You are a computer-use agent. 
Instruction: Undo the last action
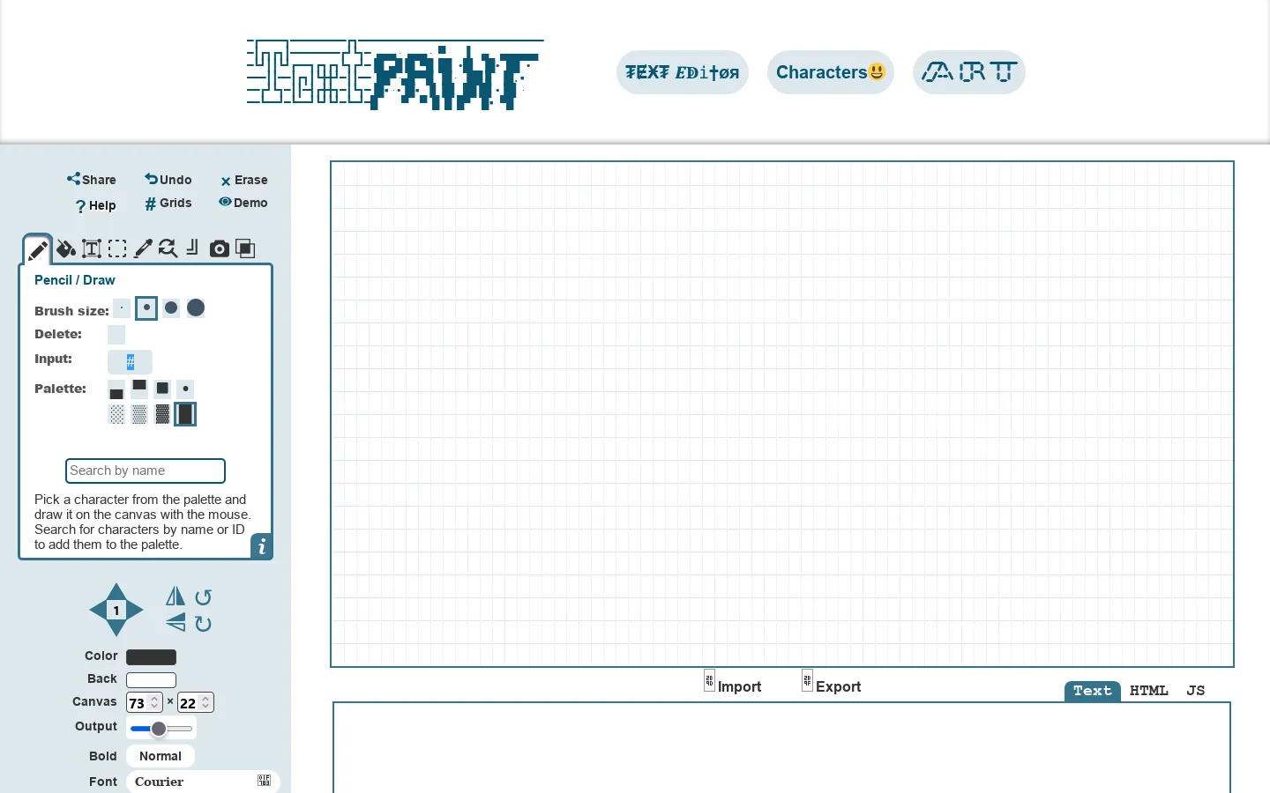(x=168, y=180)
